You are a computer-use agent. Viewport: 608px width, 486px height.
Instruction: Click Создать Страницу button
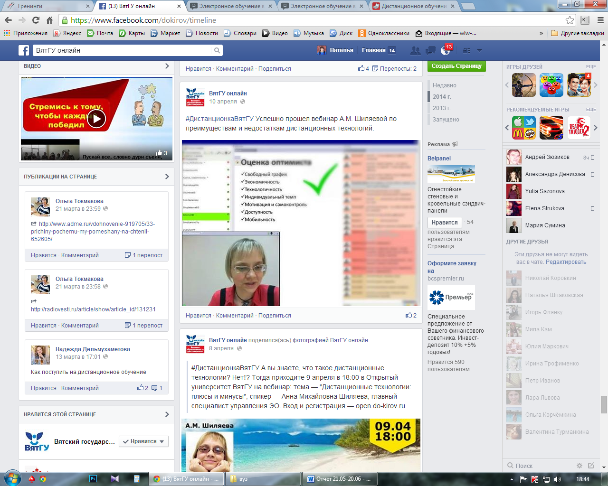pyautogui.click(x=456, y=66)
